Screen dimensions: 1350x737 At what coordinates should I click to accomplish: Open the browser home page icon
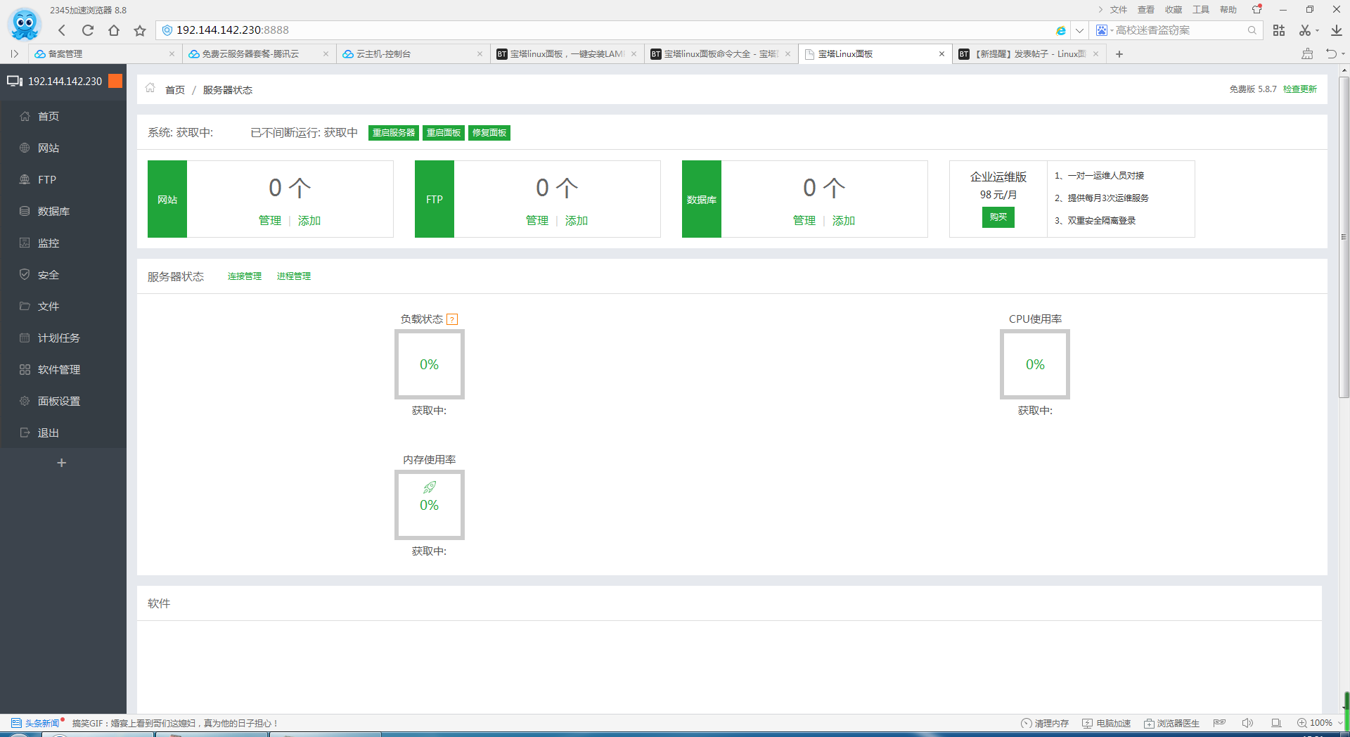click(x=114, y=30)
